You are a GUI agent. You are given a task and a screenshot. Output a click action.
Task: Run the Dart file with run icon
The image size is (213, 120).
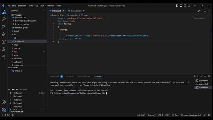pyautogui.click(x=199, y=11)
